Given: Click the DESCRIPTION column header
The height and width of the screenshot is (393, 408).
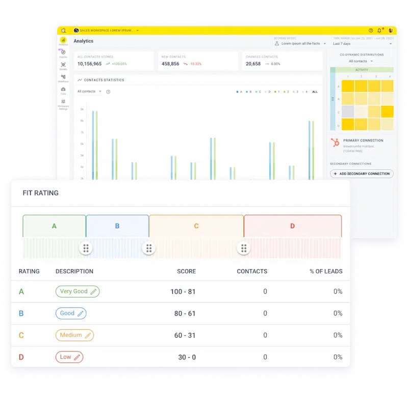Looking at the screenshot, I should (x=74, y=271).
